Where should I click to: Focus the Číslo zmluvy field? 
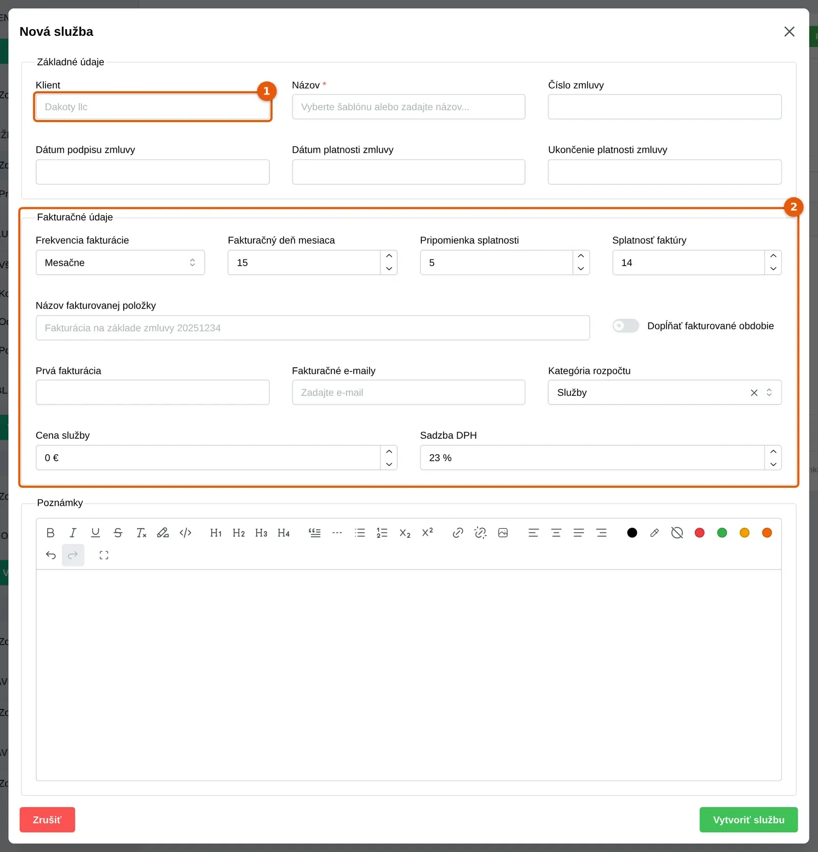(665, 107)
